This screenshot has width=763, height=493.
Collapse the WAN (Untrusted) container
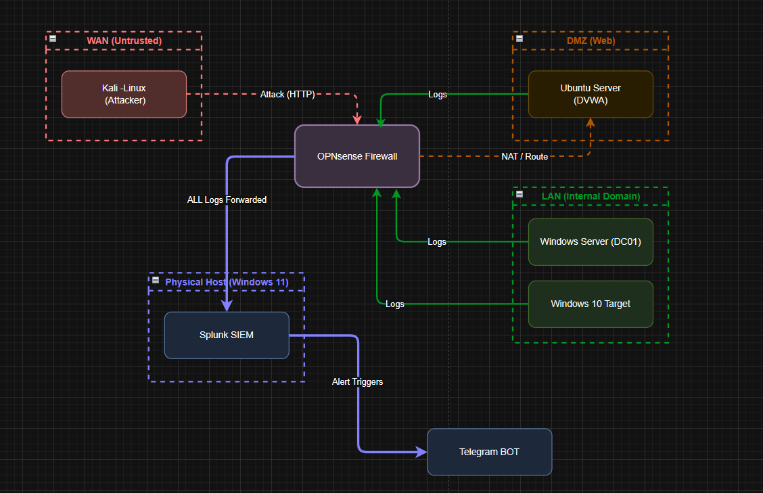point(53,39)
